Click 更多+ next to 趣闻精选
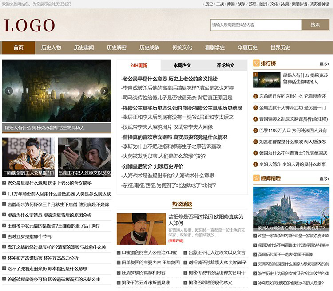The width and height of the screenshot is (333, 291). click(x=324, y=179)
